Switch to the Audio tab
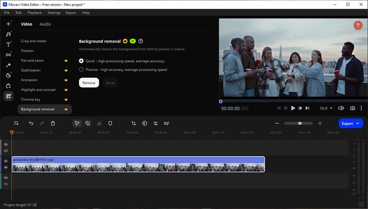Viewport: 368px width, 209px height. [45, 24]
